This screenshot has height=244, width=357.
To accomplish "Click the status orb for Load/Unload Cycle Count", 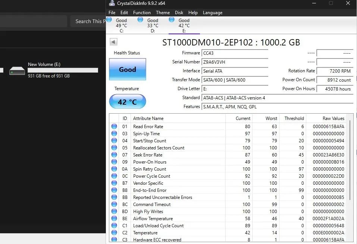I will point(114,225).
